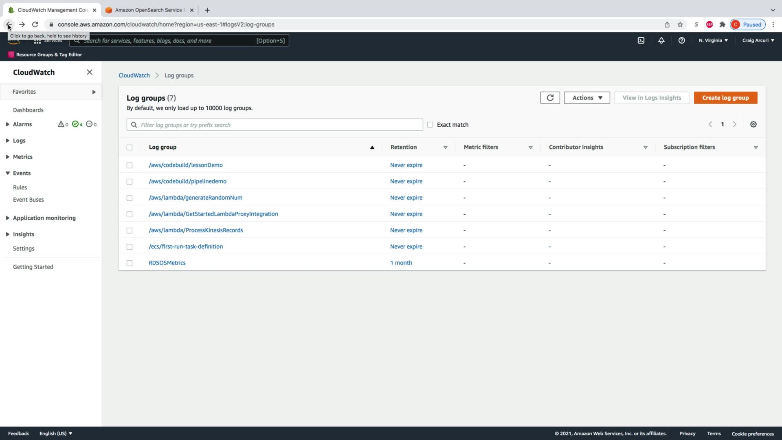Open the help question mark icon
The image size is (782, 440).
pos(681,40)
